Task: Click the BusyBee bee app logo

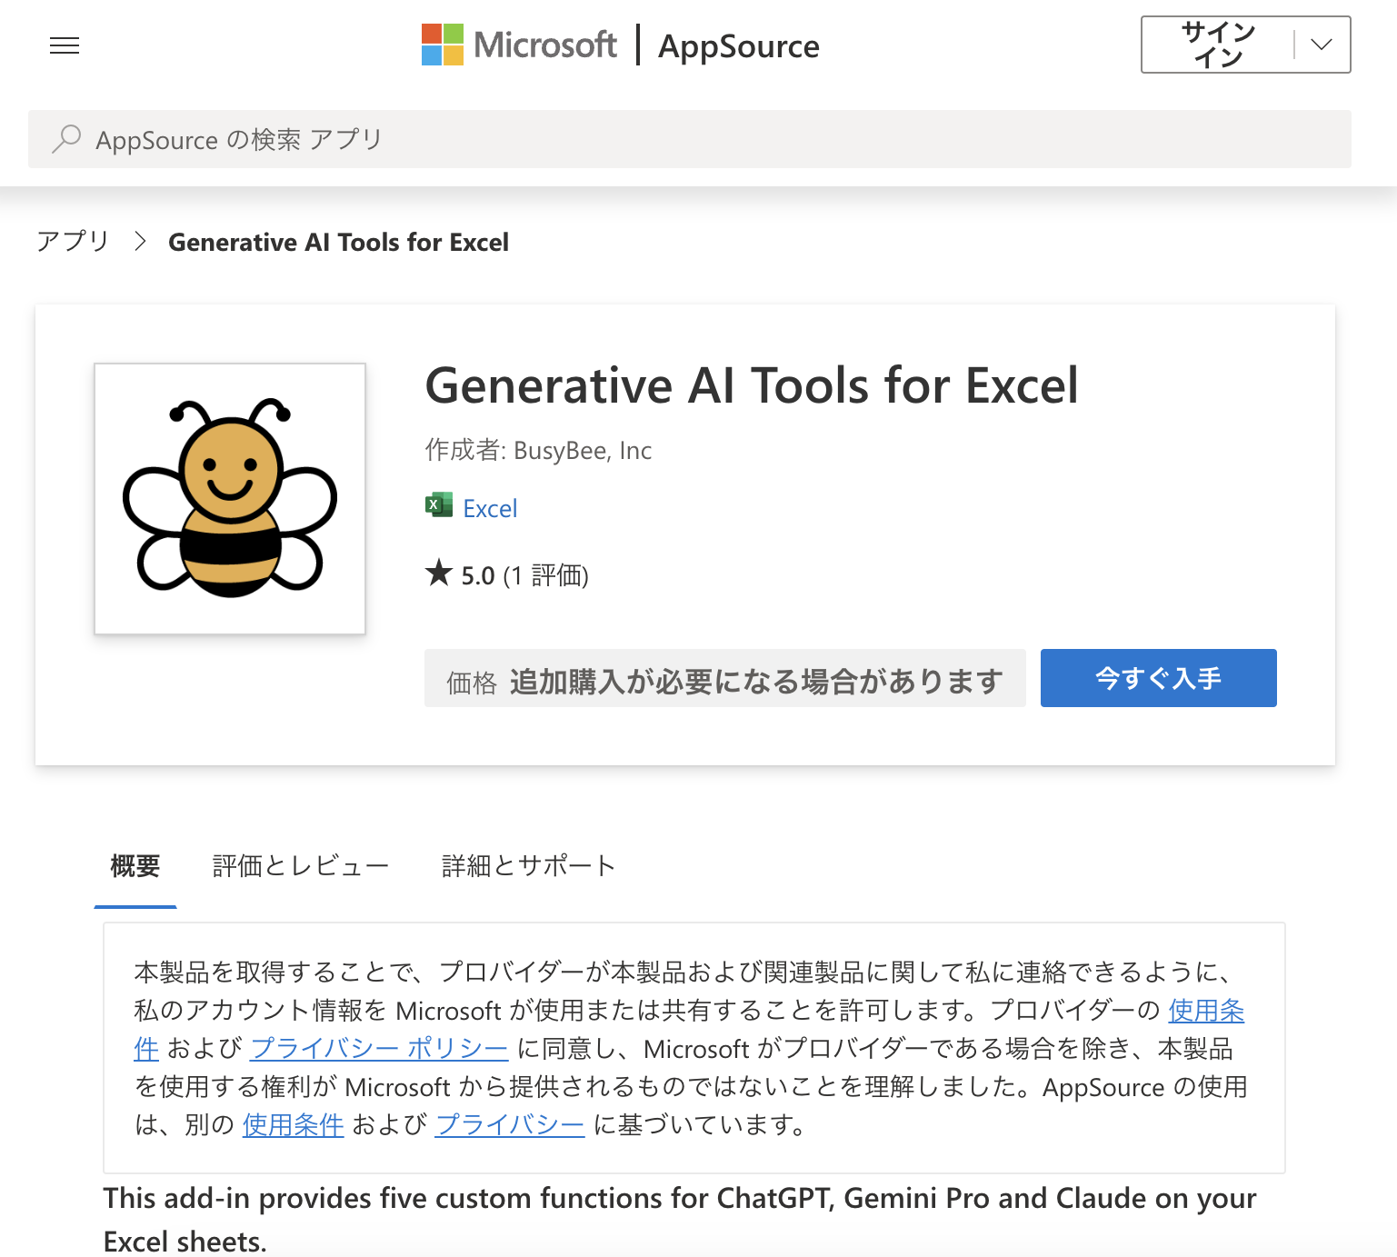Action: pyautogui.click(x=230, y=499)
